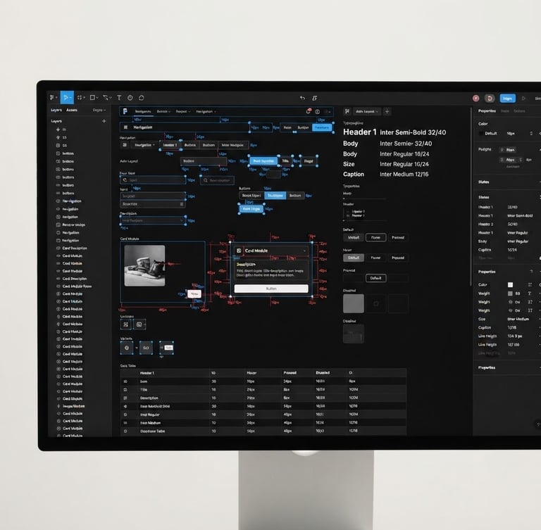
Task: Switch to the Properties tab in right panel
Action: [487, 111]
